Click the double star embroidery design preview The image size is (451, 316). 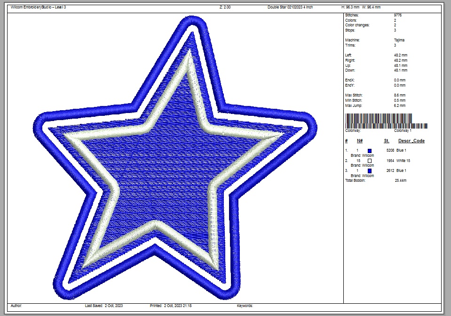click(x=175, y=158)
